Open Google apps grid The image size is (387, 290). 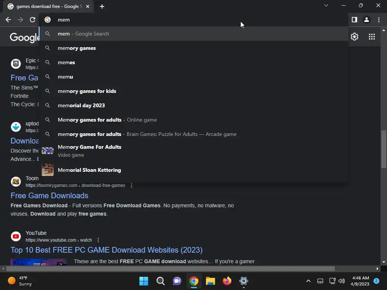pyautogui.click(x=372, y=37)
